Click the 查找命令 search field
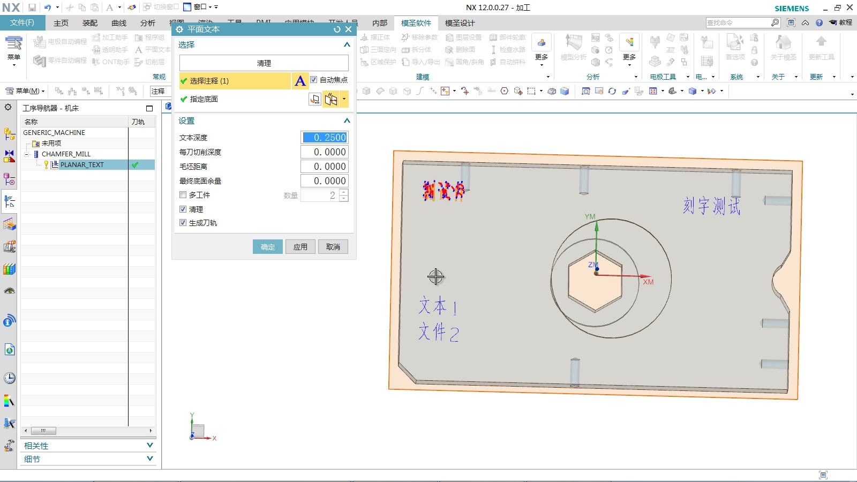The height and width of the screenshot is (482, 857). 738,22
